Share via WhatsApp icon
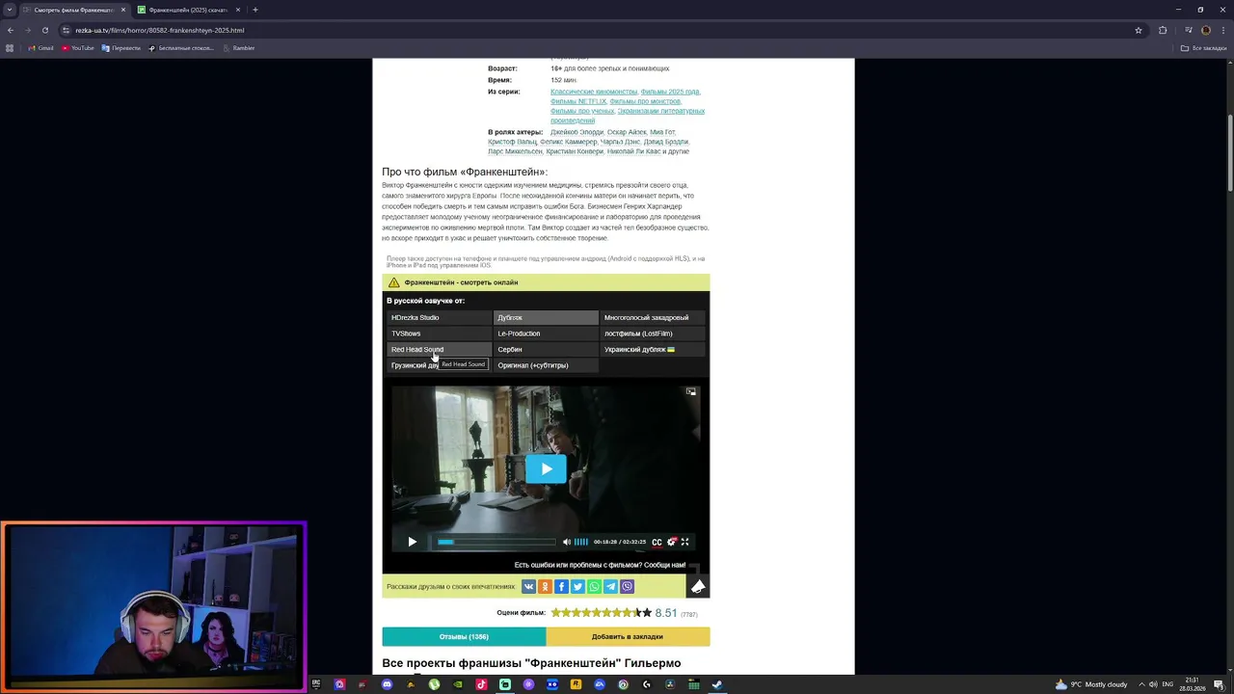The image size is (1234, 694). [594, 586]
